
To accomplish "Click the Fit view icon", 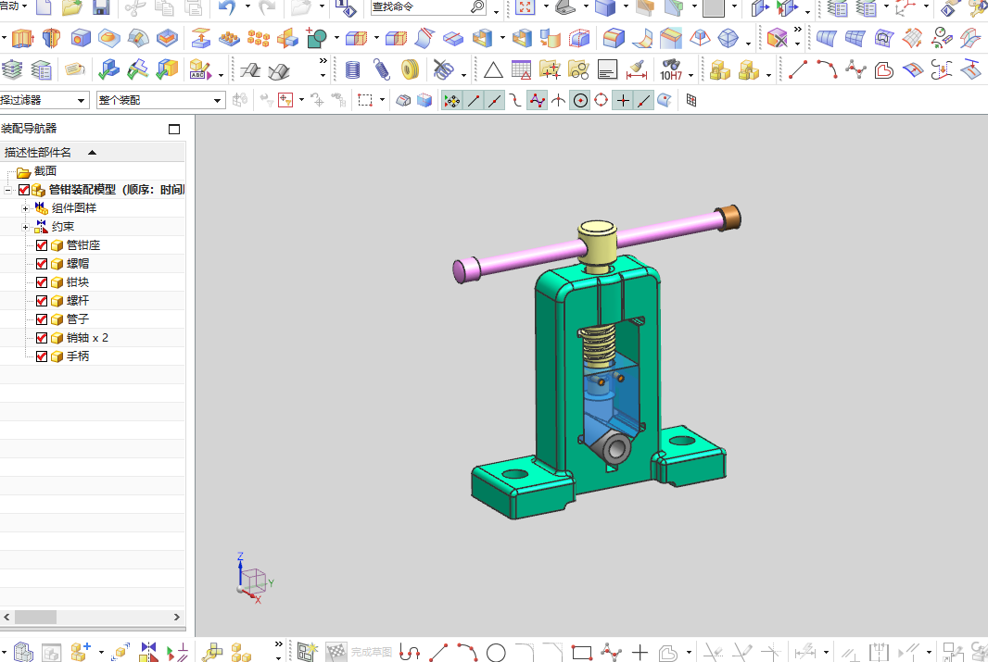I will pyautogui.click(x=525, y=7).
